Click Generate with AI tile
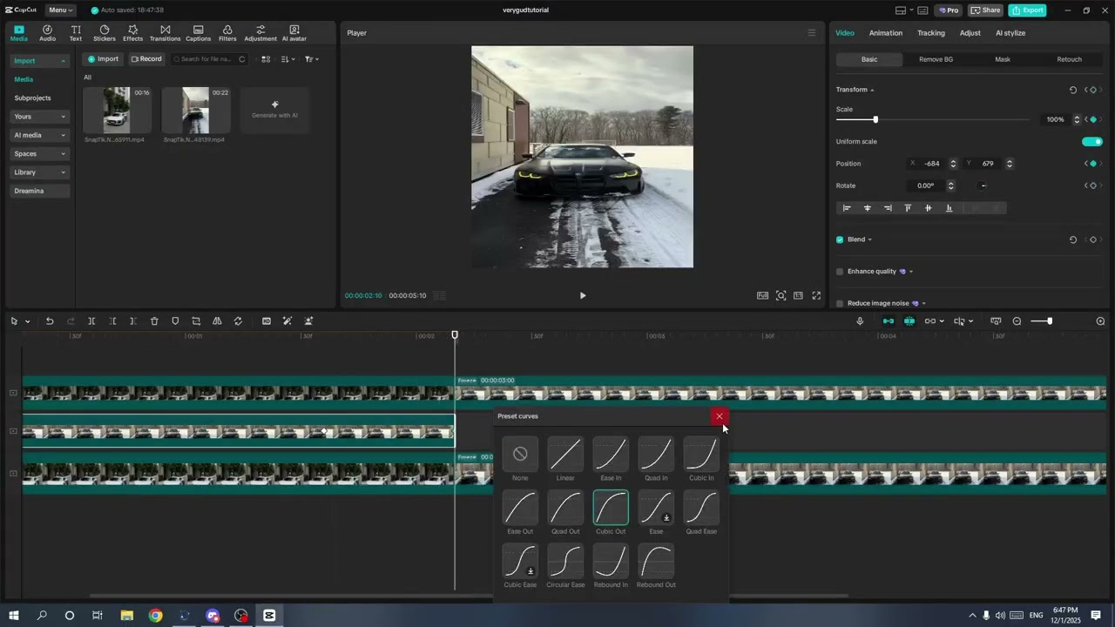 274,110
